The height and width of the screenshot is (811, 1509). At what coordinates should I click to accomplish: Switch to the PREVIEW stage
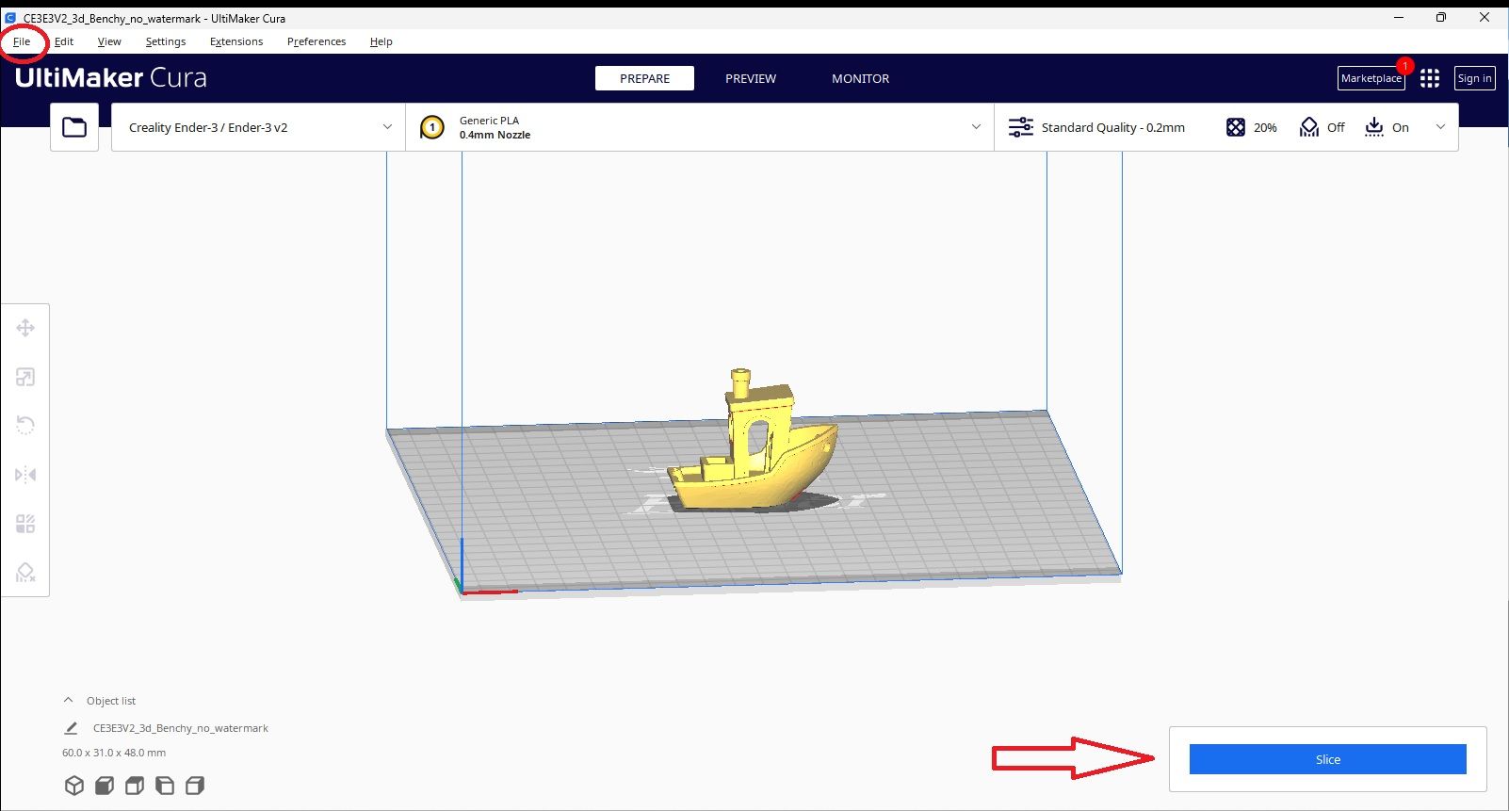pos(751,78)
